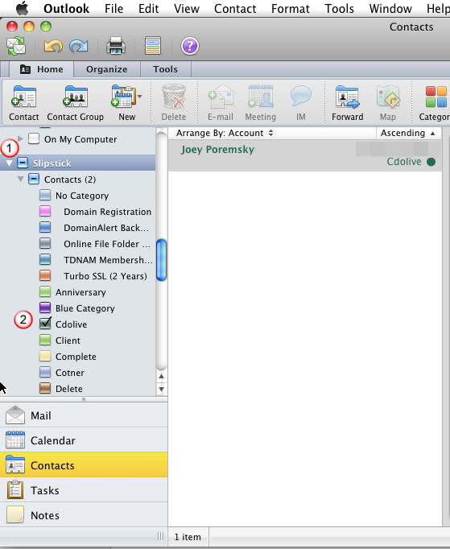Forward the selected contact
The image size is (450, 549).
tap(348, 103)
